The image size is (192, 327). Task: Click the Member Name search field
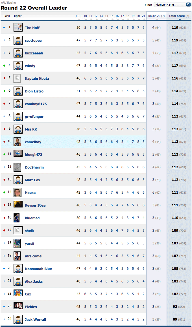[170, 5]
